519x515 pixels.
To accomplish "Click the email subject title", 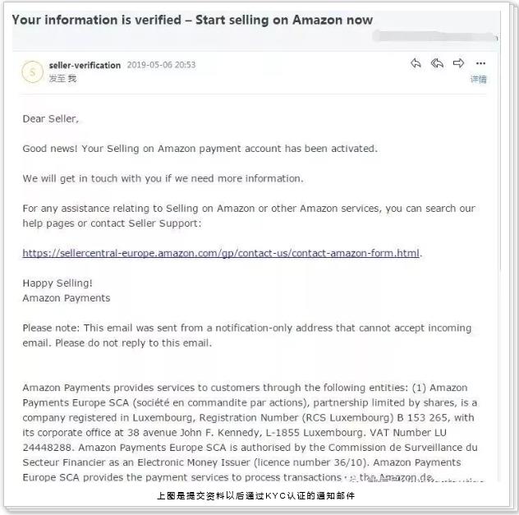I will pyautogui.click(x=192, y=20).
